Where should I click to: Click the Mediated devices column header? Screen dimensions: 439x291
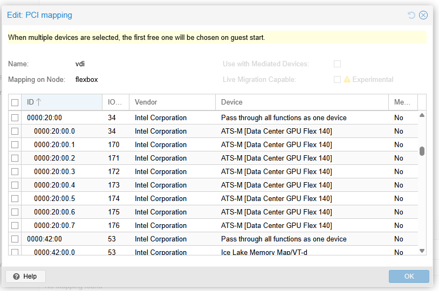coord(402,102)
